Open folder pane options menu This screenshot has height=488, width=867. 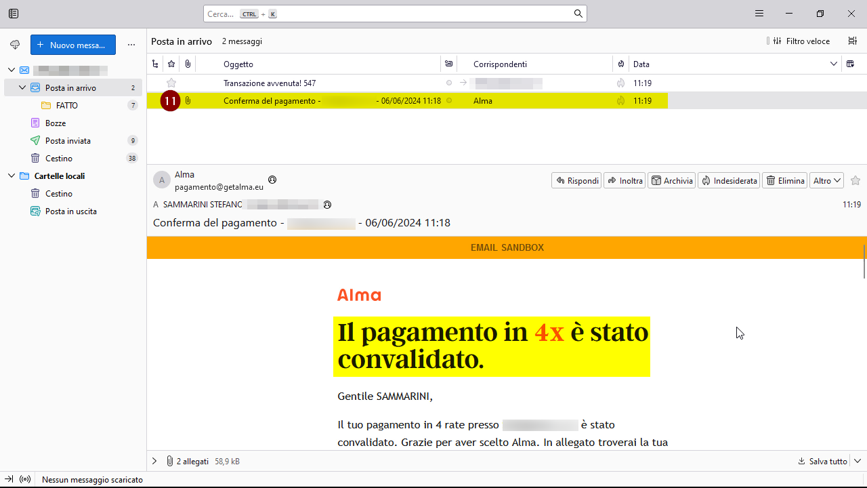tap(131, 45)
